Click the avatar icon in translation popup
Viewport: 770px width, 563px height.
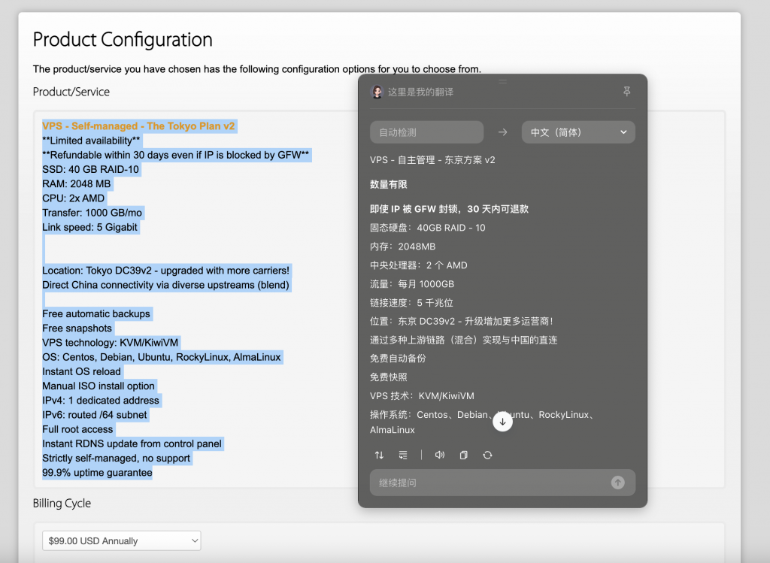377,92
